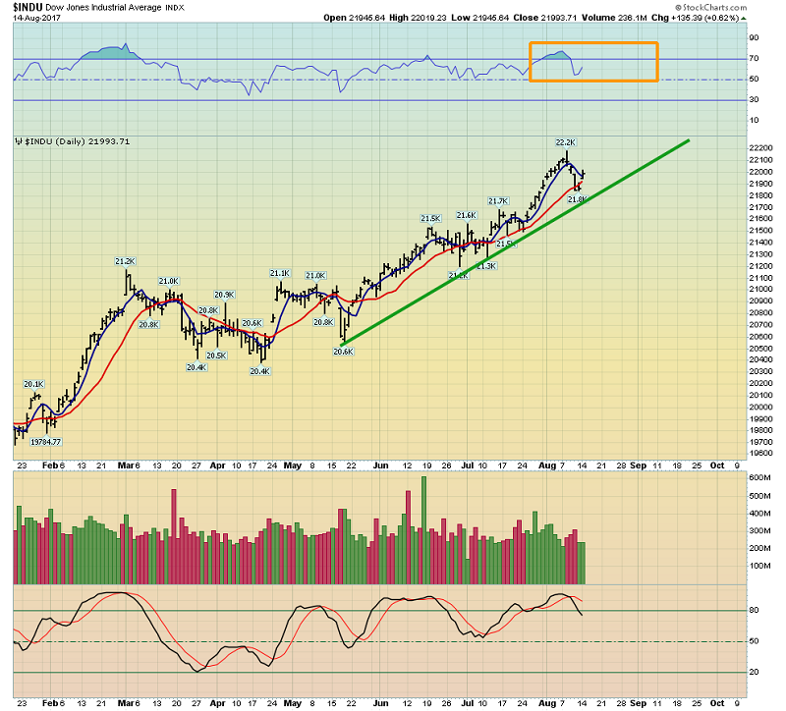Select the 21.8K pullback price label

tap(577, 200)
